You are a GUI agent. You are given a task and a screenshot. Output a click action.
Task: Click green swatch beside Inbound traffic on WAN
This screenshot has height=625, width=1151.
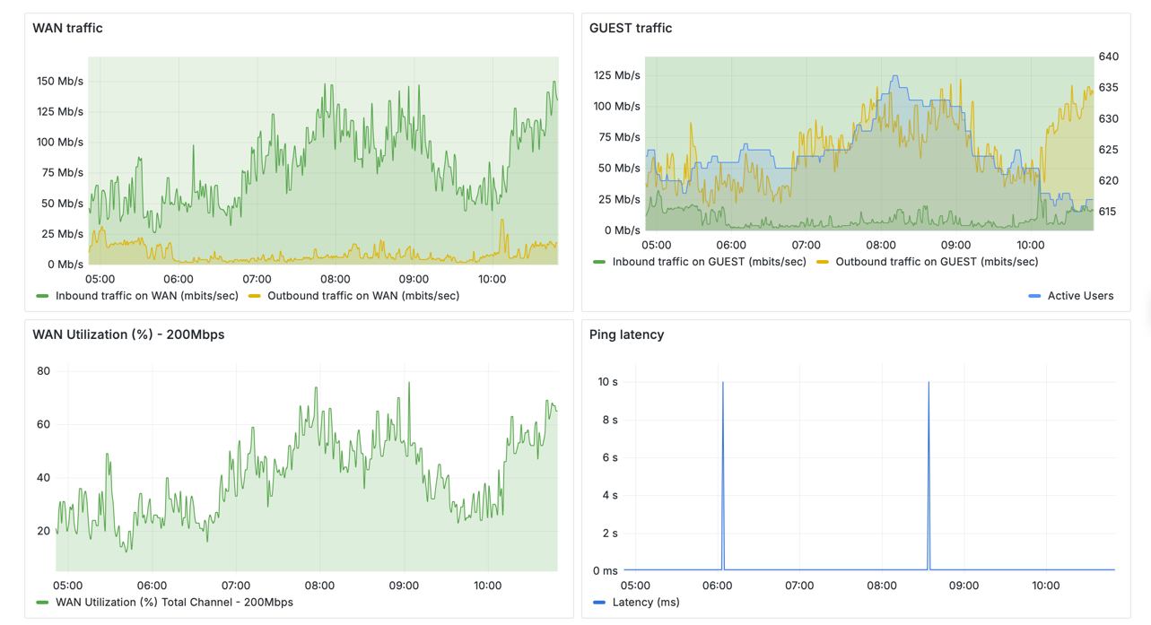(x=42, y=296)
